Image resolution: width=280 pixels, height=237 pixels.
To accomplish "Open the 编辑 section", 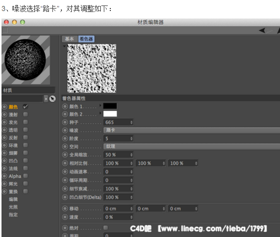I will coord(13,199).
